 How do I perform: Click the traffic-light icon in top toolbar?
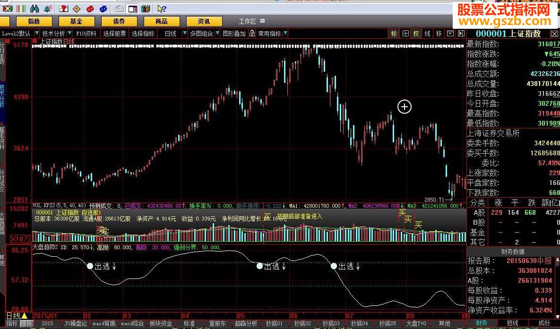click(x=8, y=8)
